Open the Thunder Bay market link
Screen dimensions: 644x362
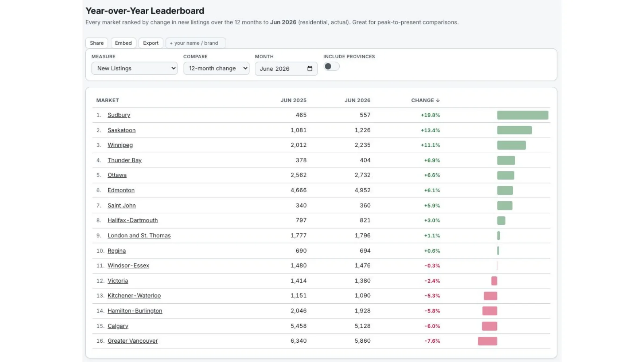pyautogui.click(x=124, y=160)
